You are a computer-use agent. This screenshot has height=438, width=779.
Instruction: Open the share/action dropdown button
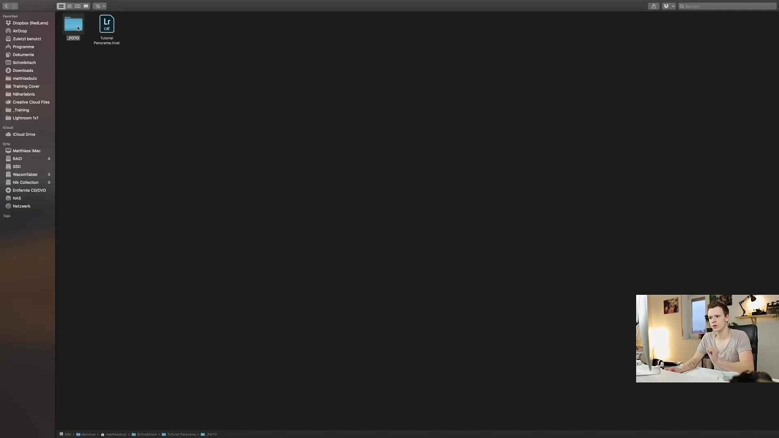point(653,6)
